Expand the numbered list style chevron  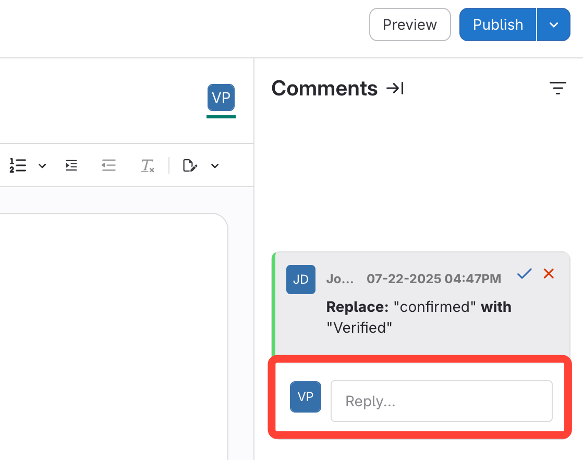pyautogui.click(x=42, y=166)
